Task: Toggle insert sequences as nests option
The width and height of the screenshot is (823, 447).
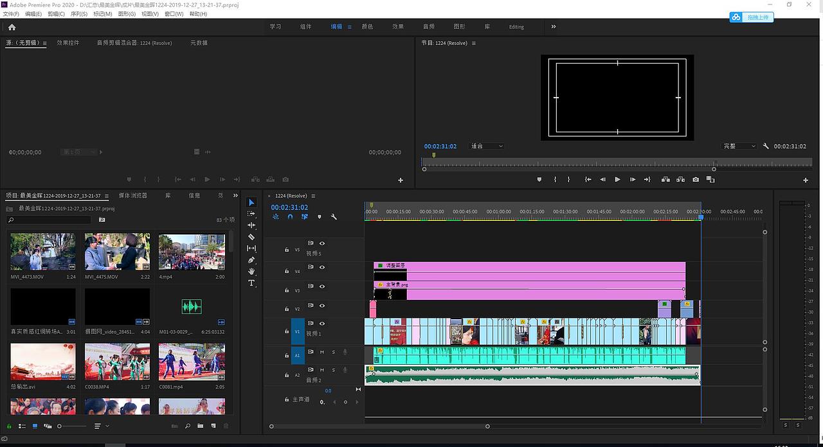Action: pyautogui.click(x=276, y=217)
